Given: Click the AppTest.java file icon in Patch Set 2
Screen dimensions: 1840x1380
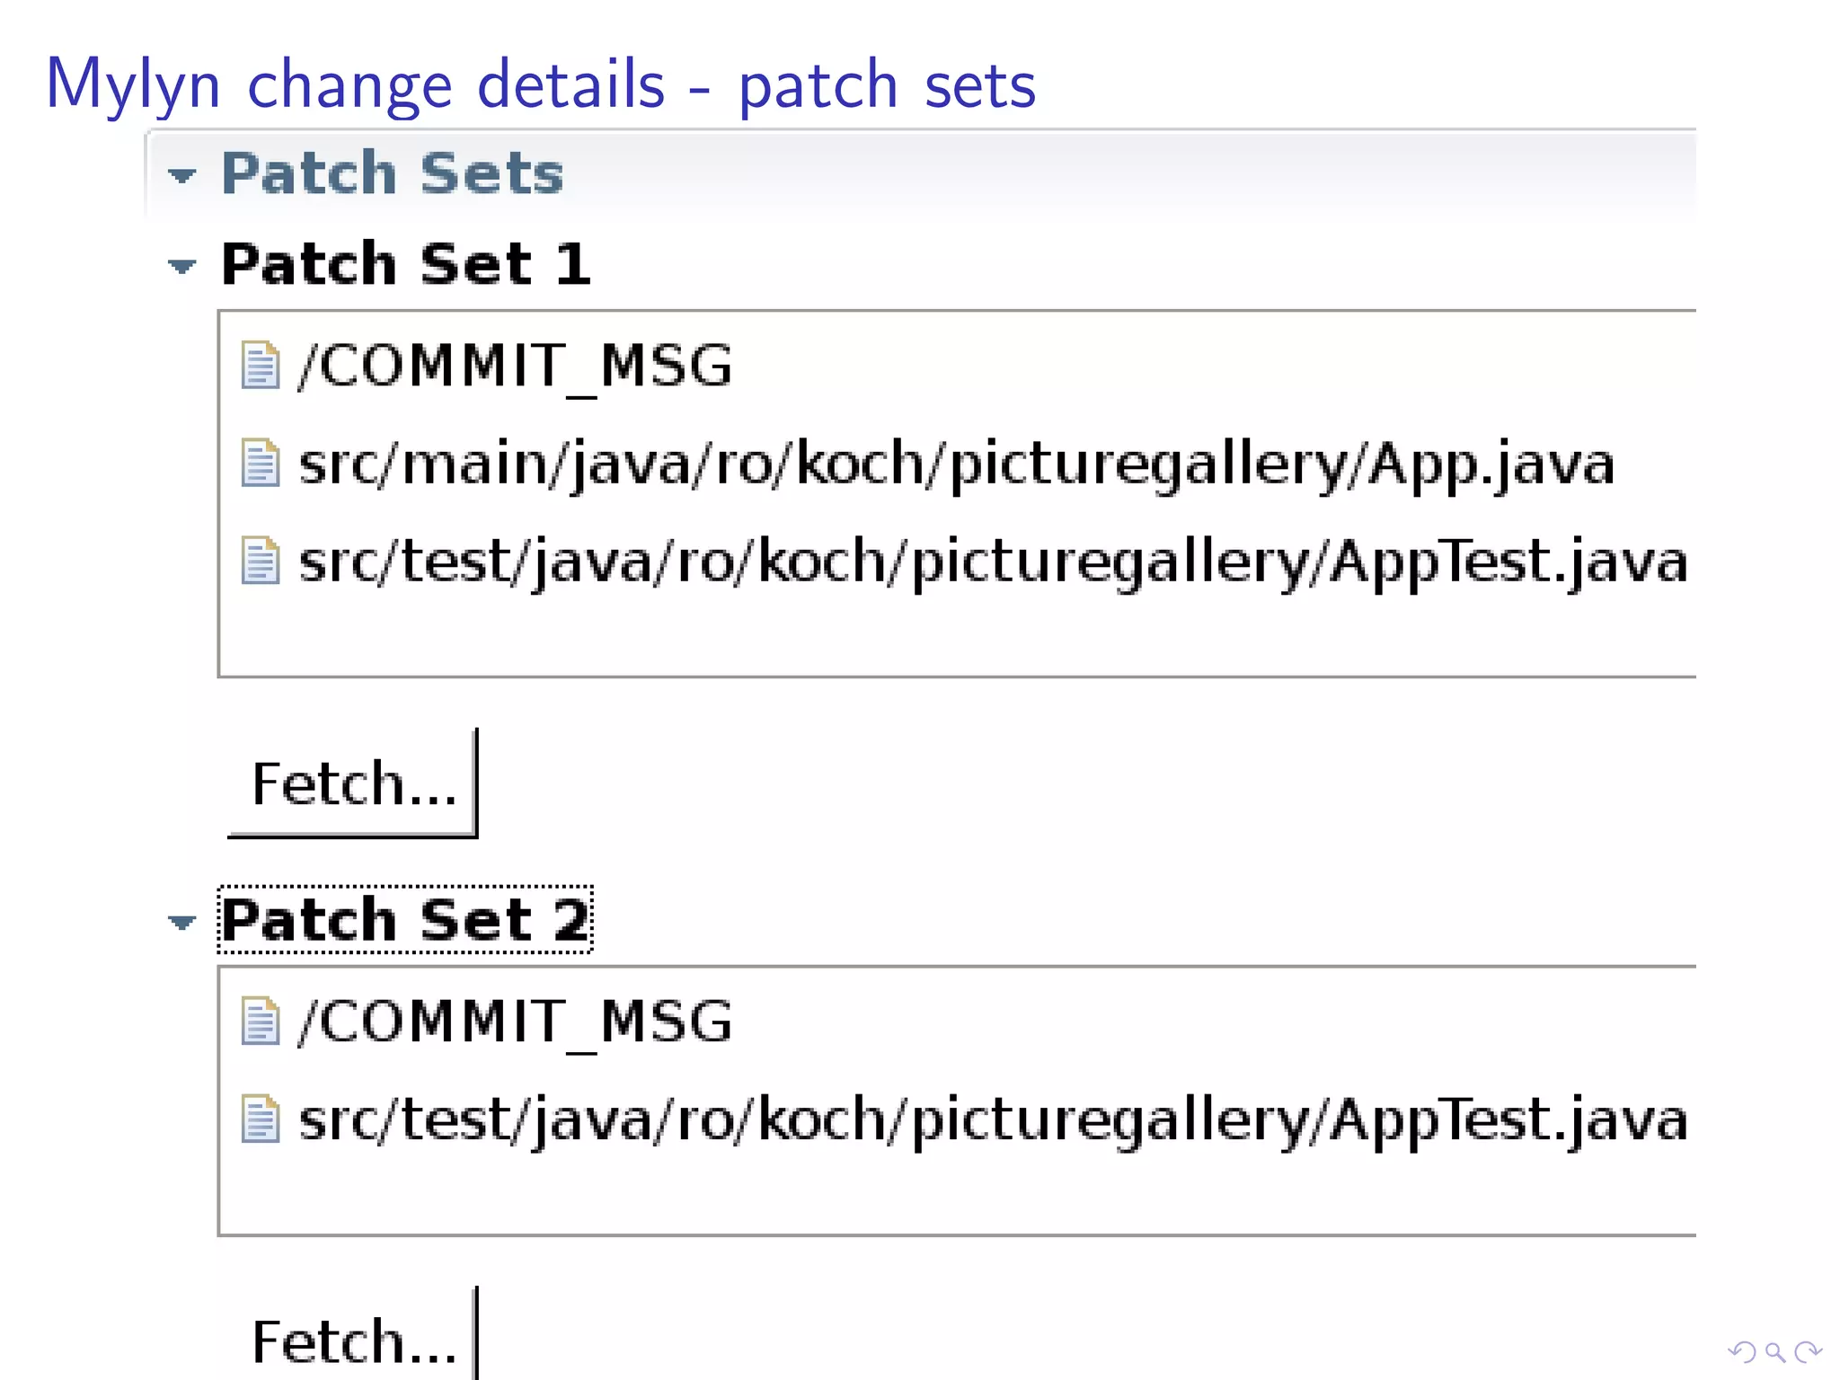Looking at the screenshot, I should (261, 1119).
